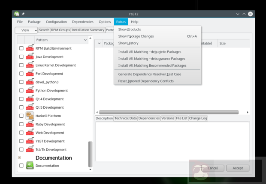Open the Technical Data tab
This screenshot has width=266, height=184.
tap(126, 118)
